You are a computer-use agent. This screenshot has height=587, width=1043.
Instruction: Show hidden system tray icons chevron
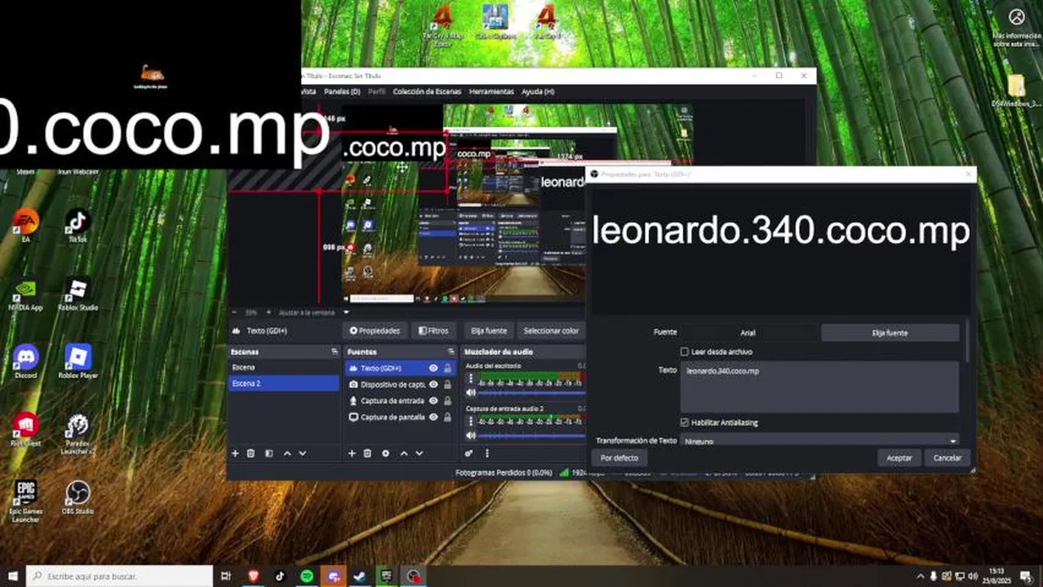coord(921,576)
